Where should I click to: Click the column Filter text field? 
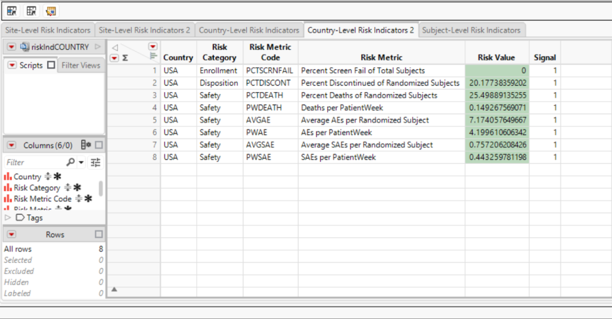pos(35,162)
